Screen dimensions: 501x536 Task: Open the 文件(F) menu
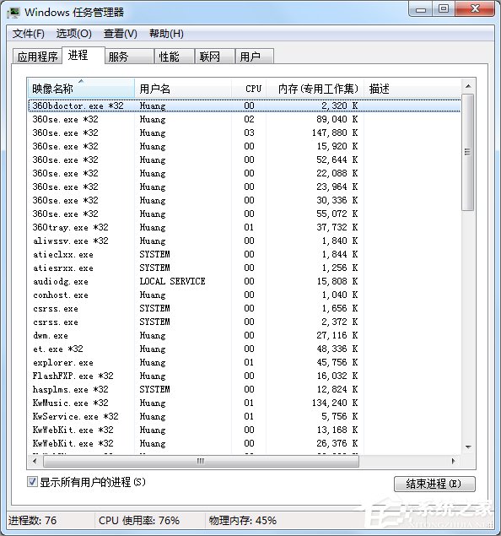pos(29,34)
